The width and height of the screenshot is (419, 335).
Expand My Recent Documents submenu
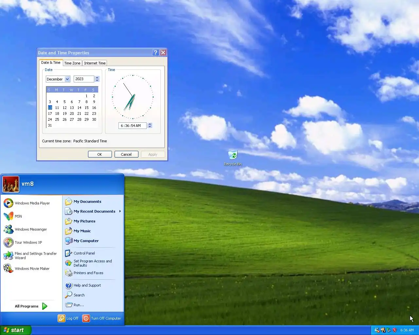[x=93, y=211]
